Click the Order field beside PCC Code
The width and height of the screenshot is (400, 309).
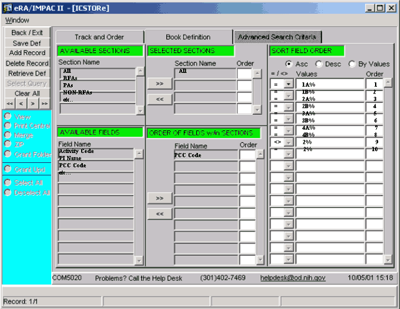247,155
